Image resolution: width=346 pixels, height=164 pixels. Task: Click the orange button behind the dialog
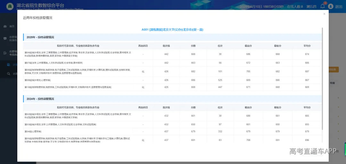click(334, 70)
